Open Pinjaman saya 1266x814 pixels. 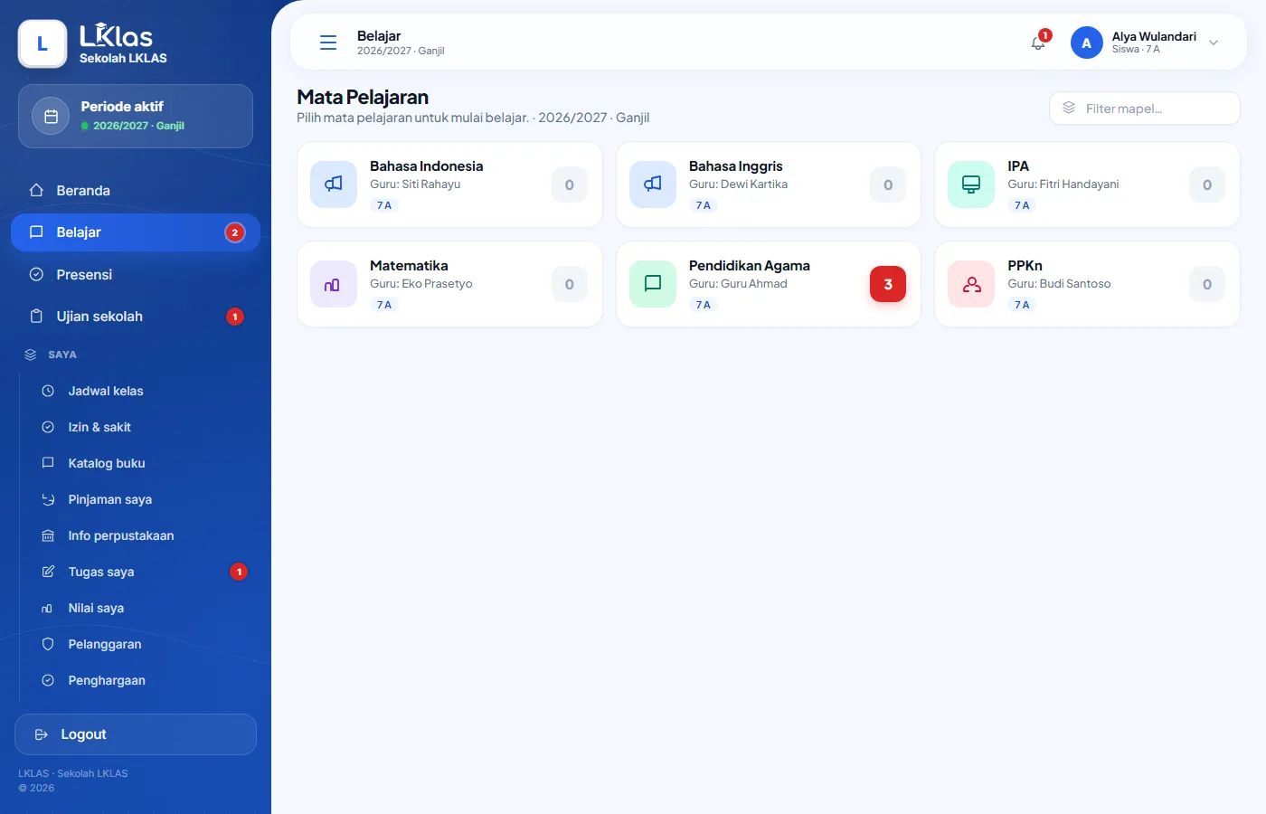click(145, 499)
